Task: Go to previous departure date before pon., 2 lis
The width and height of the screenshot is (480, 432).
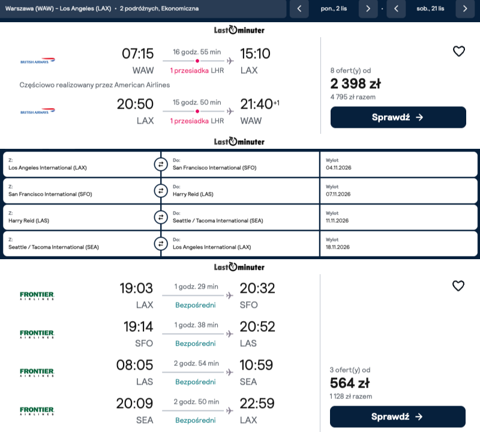Action: click(299, 8)
